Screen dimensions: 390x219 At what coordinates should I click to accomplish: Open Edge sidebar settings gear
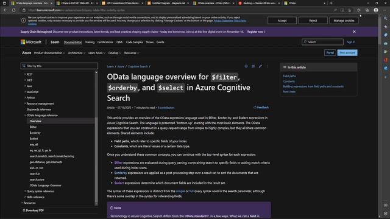[386, 214]
